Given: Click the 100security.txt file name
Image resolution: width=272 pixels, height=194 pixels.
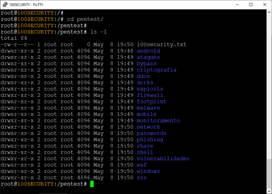Looking at the screenshot, I should [162, 45].
